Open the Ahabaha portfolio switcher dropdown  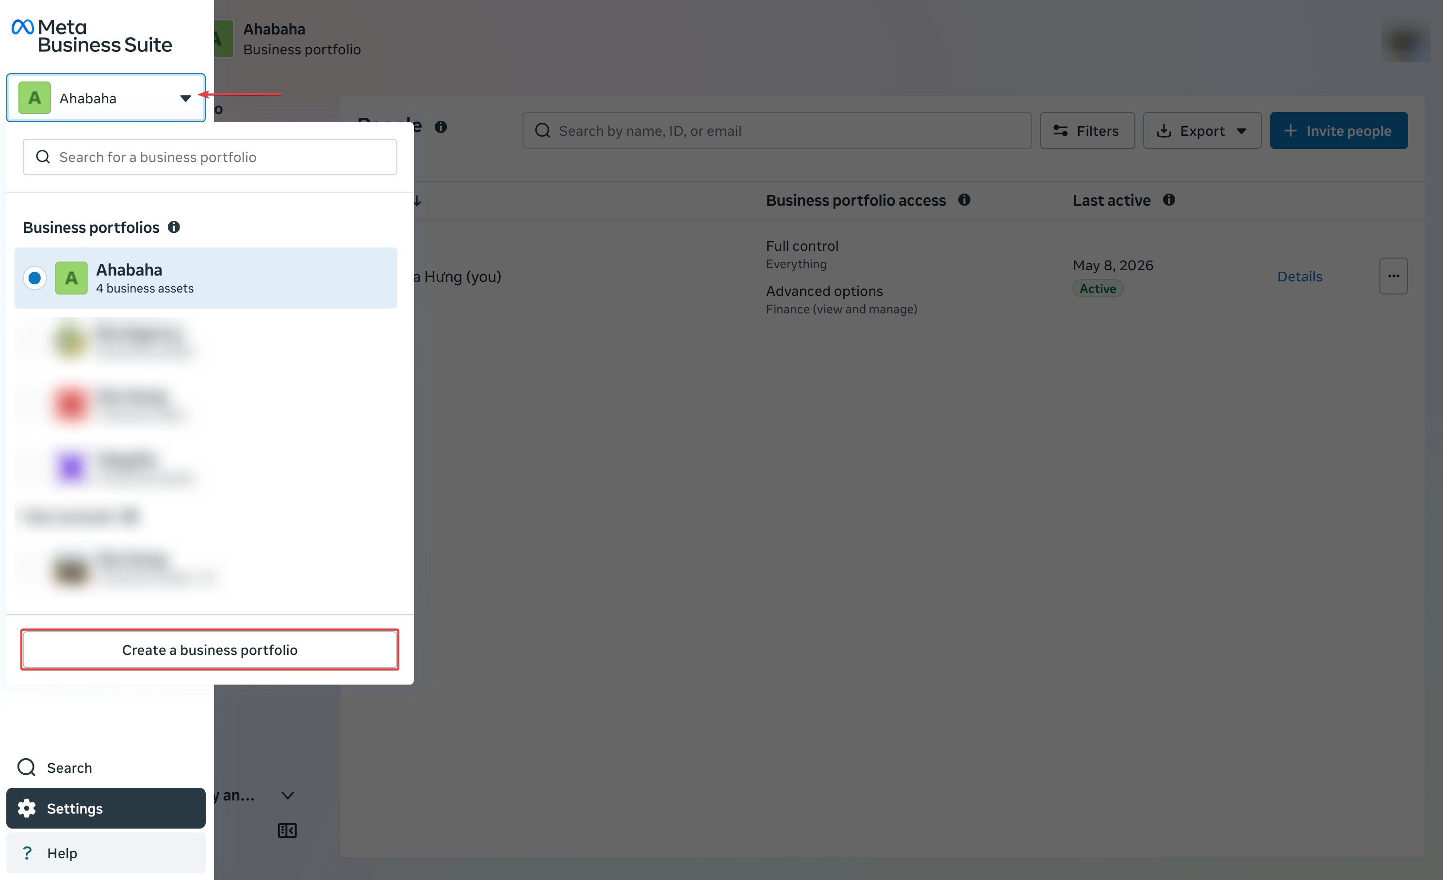pos(106,98)
